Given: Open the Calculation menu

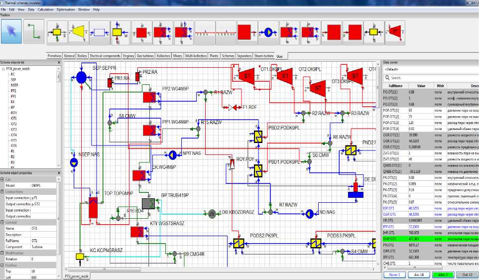Looking at the screenshot, I should [x=47, y=9].
